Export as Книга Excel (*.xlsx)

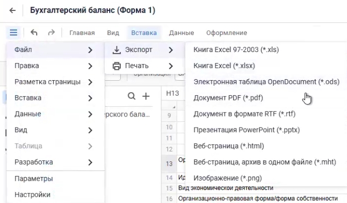point(266,66)
